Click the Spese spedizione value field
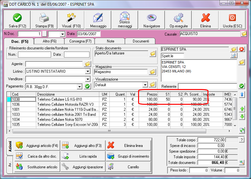 [211, 151]
